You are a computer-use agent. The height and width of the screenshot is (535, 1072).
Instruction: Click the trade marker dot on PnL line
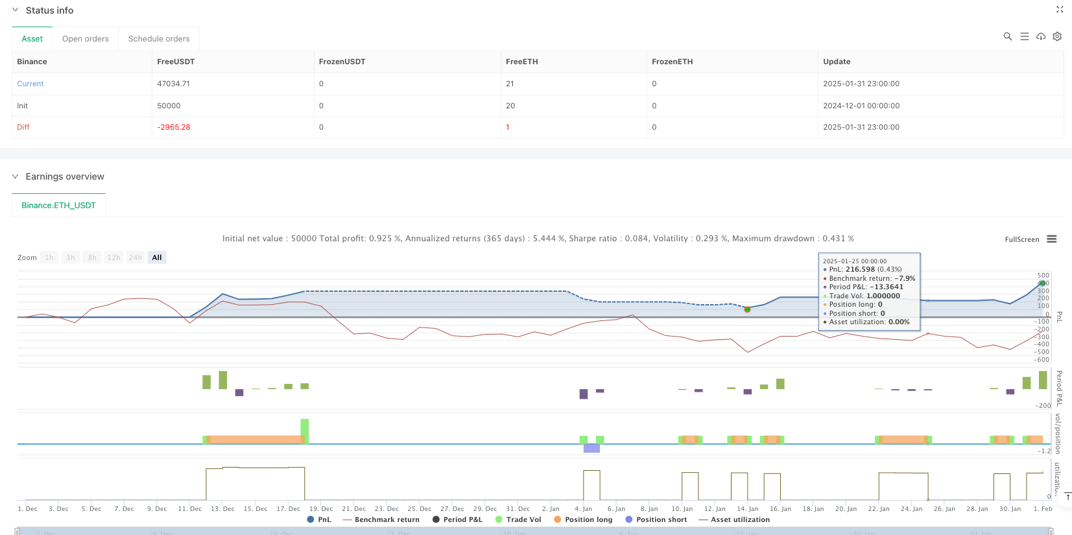click(x=747, y=309)
